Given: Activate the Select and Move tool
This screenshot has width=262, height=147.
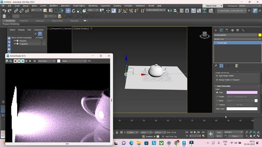Looking at the screenshot, I should [x=68, y=11].
